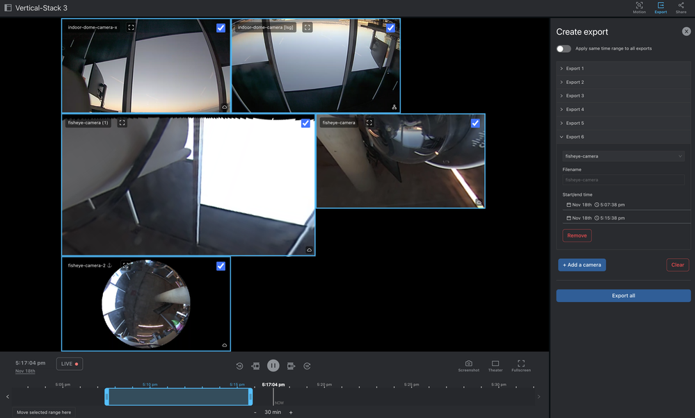Take a Screenshot with the camera icon
This screenshot has width=695, height=418.
(x=468, y=365)
